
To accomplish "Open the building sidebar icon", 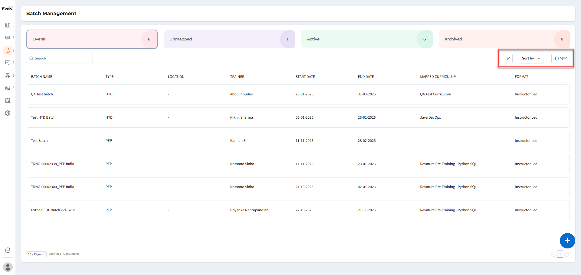I will click(x=8, y=75).
